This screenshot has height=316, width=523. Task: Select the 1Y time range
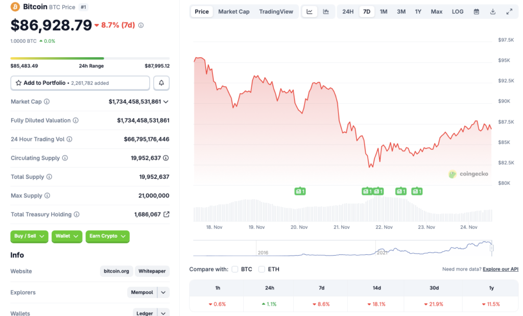coord(418,11)
